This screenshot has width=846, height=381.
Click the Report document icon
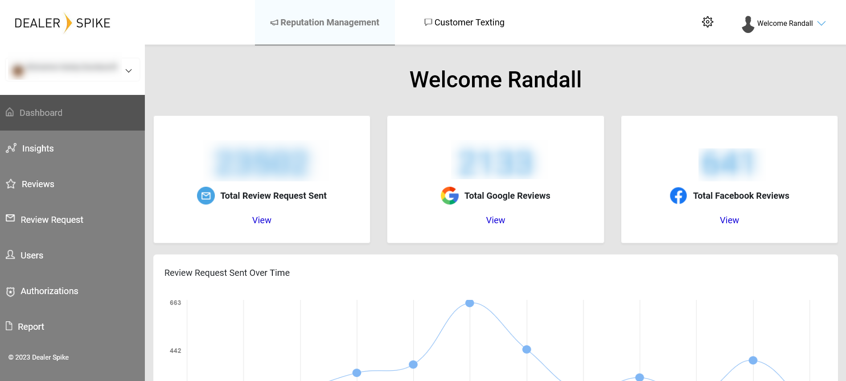pyautogui.click(x=9, y=326)
